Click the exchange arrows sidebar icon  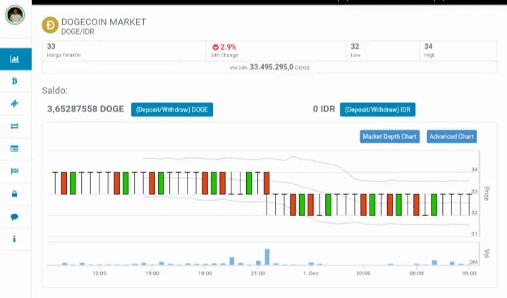click(x=15, y=126)
